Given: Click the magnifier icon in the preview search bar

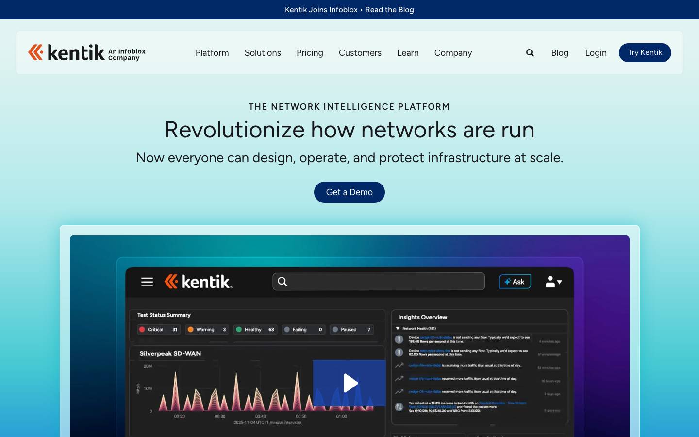Looking at the screenshot, I should [x=283, y=282].
